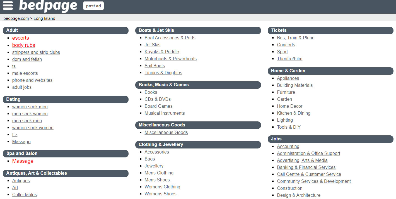Open Mens Shoes link
This screenshot has height=199, width=396.
157,180
